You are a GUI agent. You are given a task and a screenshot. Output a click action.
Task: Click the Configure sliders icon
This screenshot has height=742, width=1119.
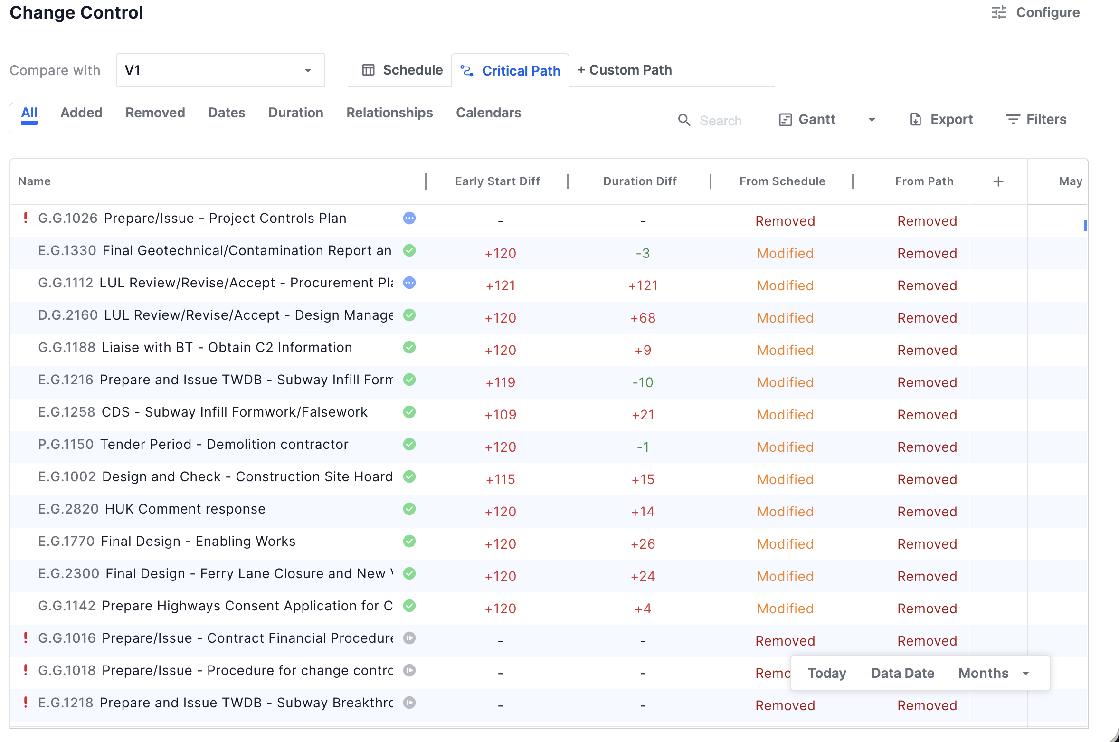[999, 13]
